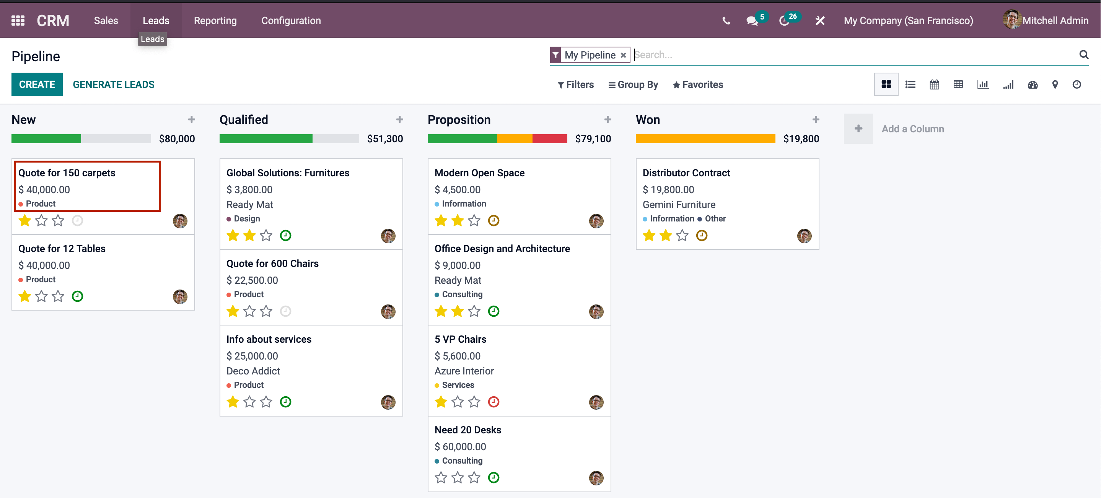
Task: Open the Leads menu
Action: pos(156,21)
